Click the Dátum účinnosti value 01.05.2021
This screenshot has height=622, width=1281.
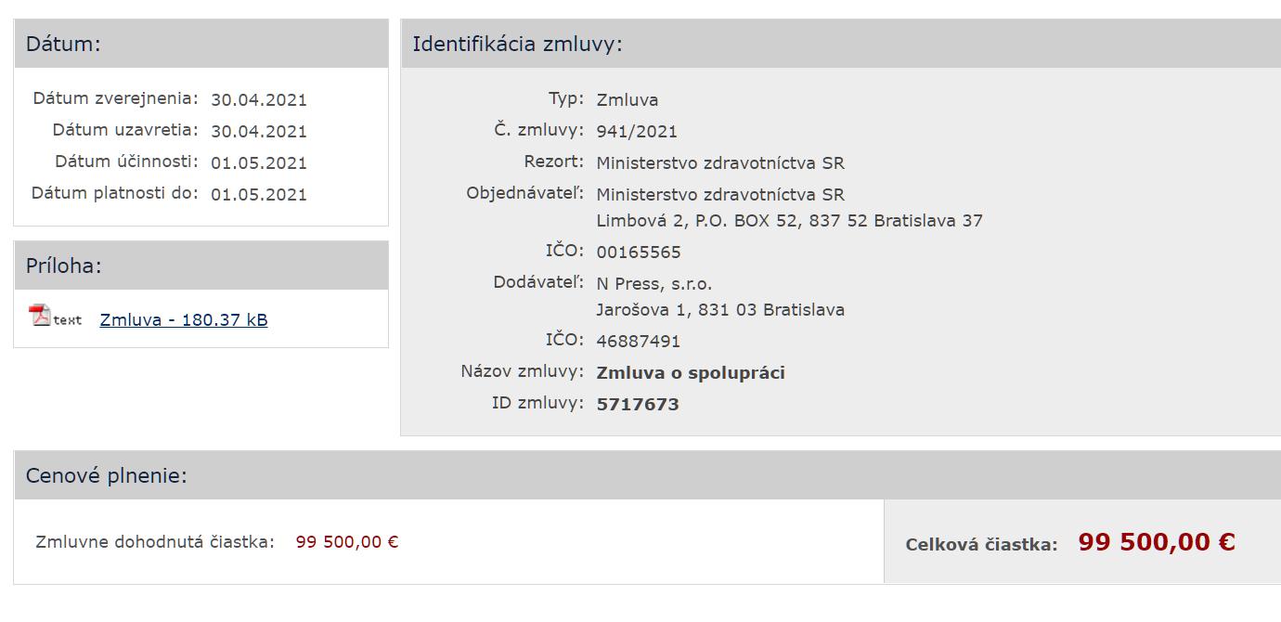258,163
